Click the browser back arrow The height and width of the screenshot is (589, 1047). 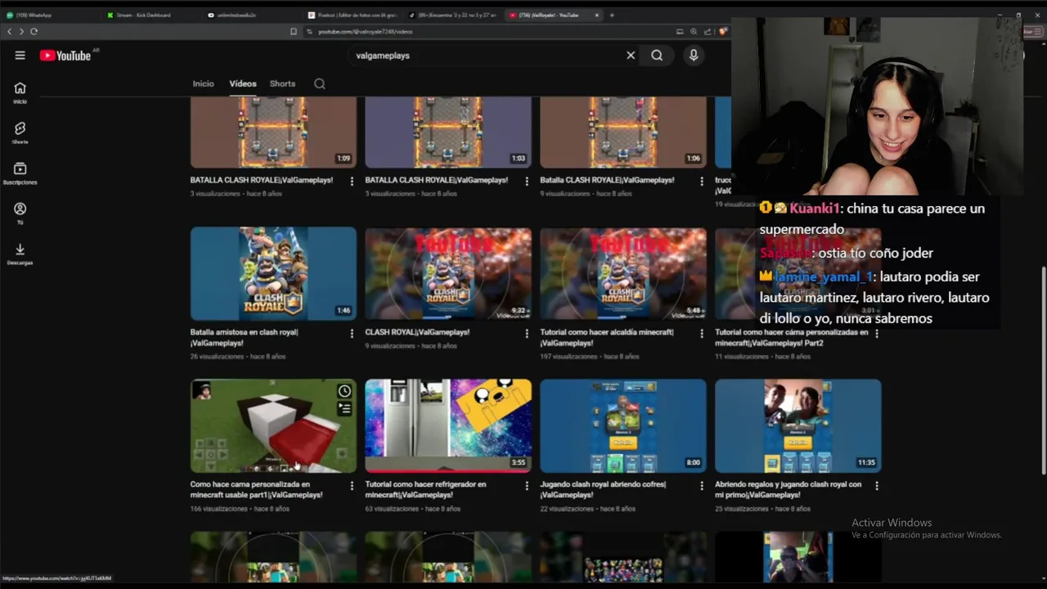pyautogui.click(x=9, y=31)
